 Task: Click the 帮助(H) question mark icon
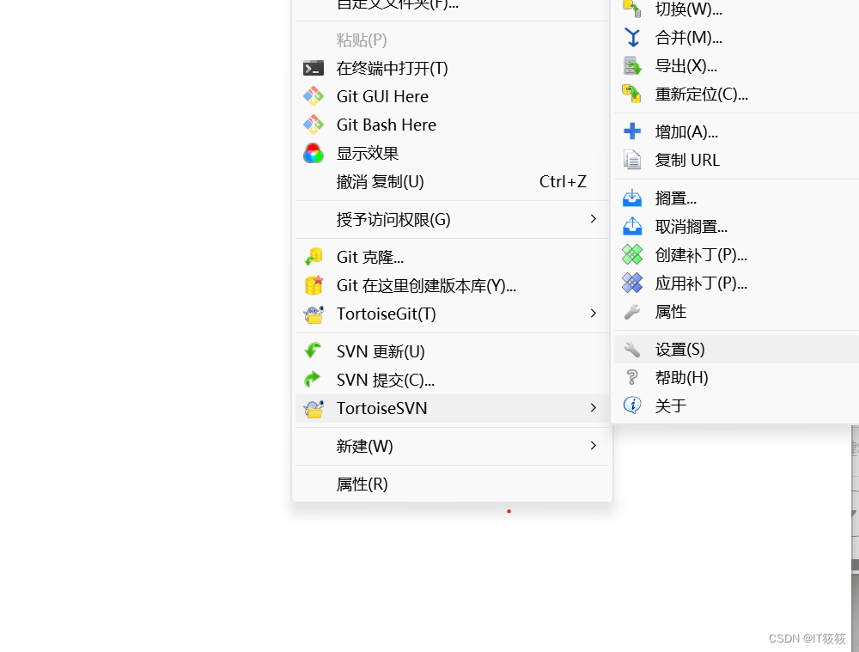(632, 377)
